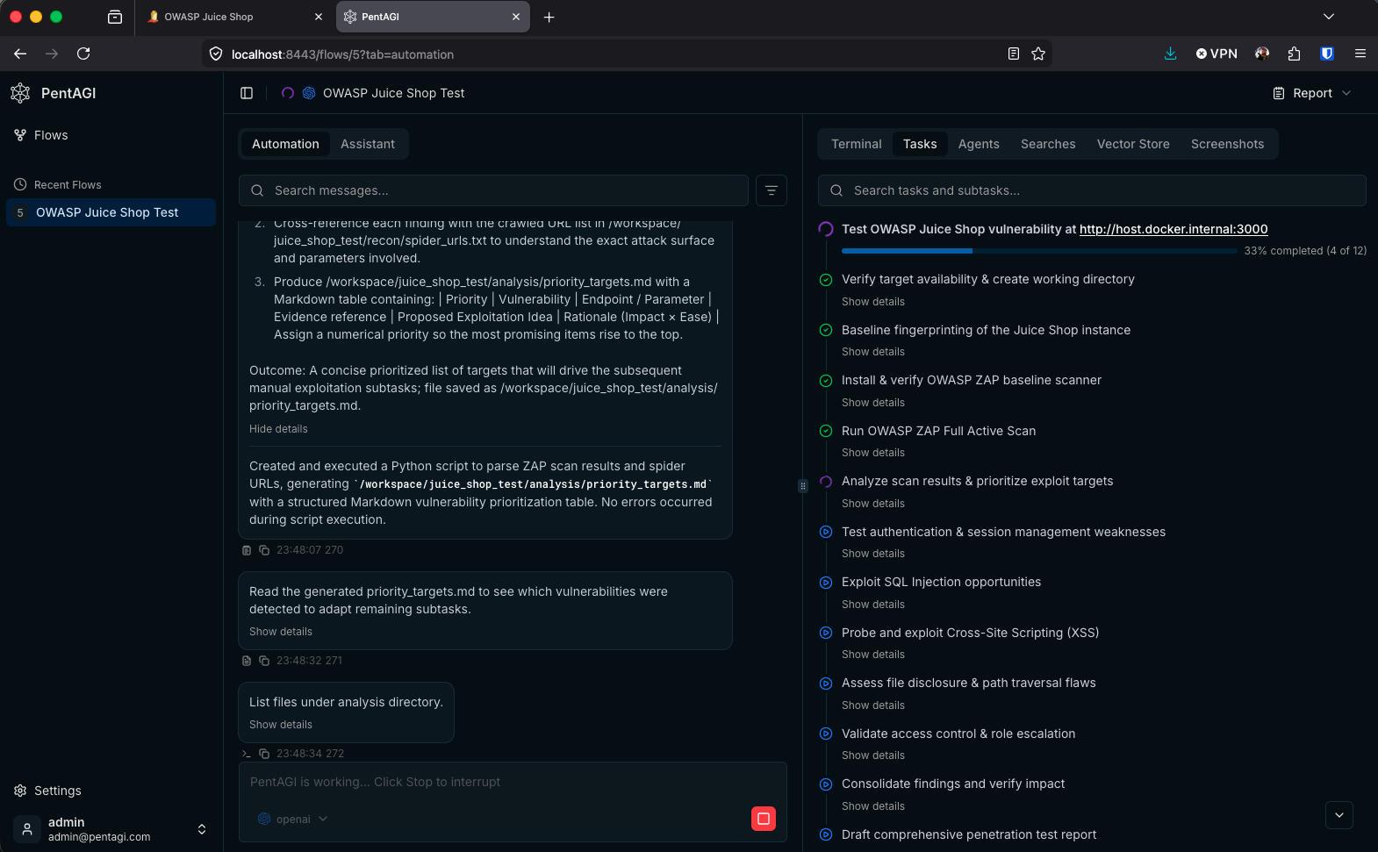The image size is (1378, 852).
Task: Stop the running flow with red button
Action: pos(764,819)
